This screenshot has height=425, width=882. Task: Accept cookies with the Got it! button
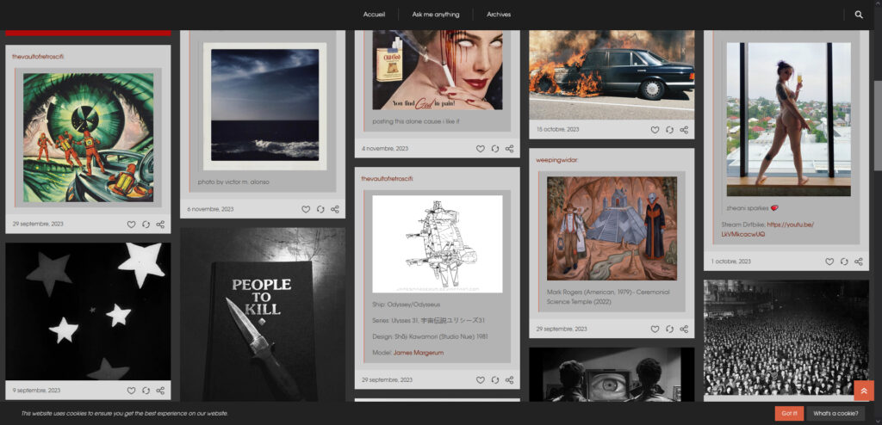pos(789,413)
